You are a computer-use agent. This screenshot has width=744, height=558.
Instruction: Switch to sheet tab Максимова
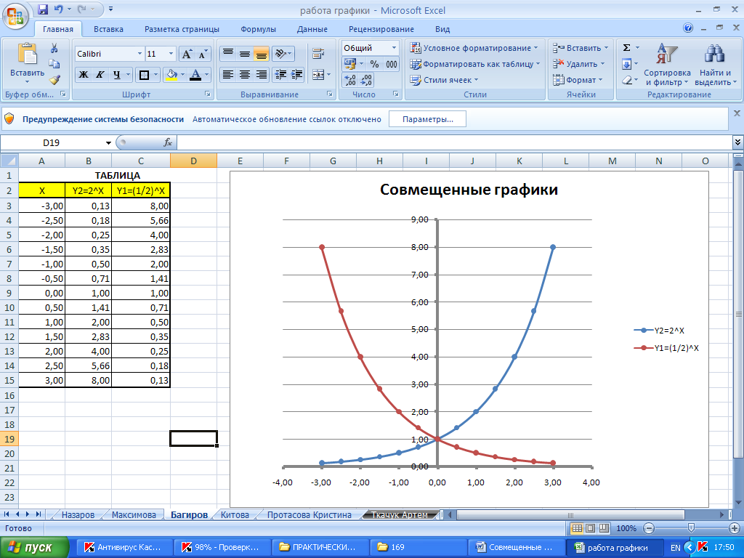(134, 515)
